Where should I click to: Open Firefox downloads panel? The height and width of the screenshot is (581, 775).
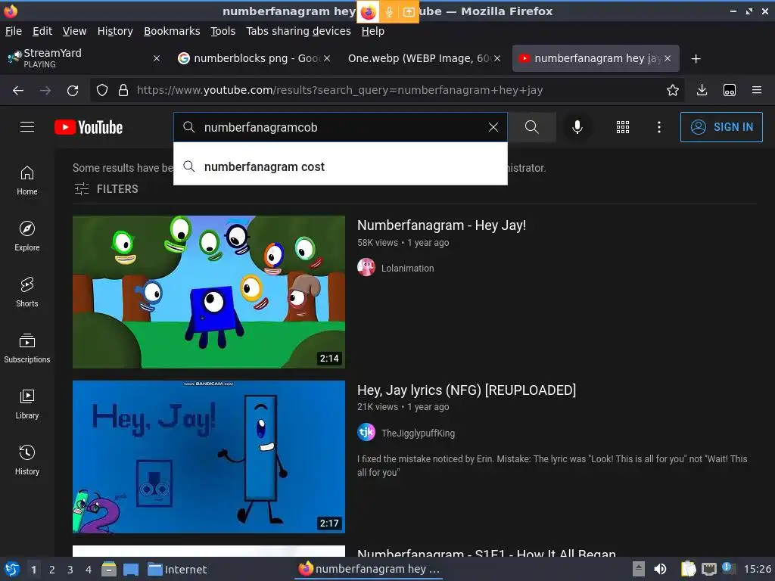(702, 90)
